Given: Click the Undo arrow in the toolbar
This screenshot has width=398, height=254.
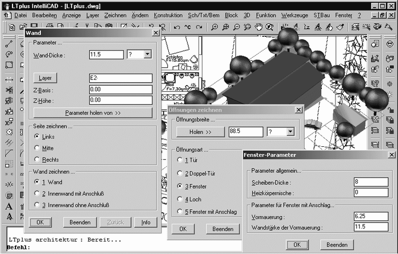Looking at the screenshot, I should (177, 27).
